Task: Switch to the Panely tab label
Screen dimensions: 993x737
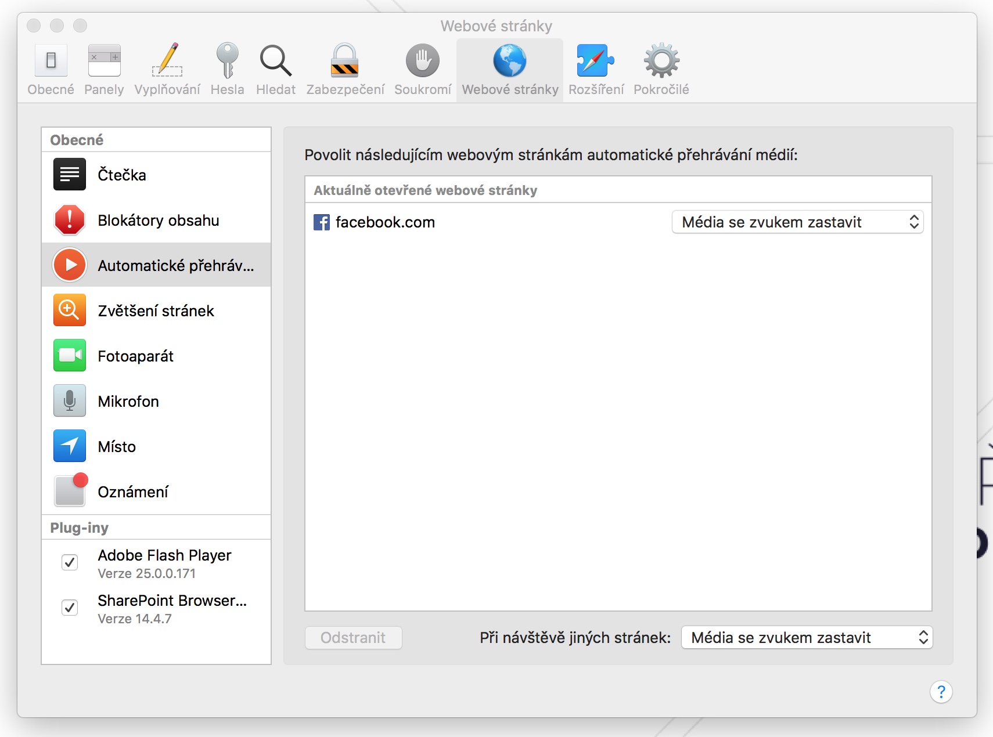Action: 105,89
